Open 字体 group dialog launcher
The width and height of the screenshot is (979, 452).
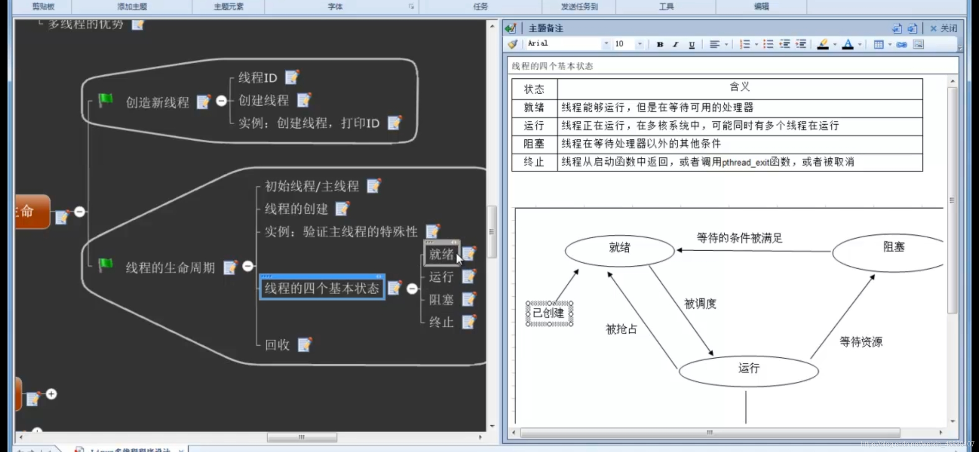click(411, 6)
